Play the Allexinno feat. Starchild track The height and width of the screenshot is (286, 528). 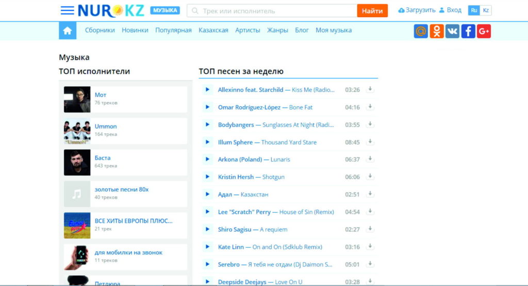[x=207, y=90]
